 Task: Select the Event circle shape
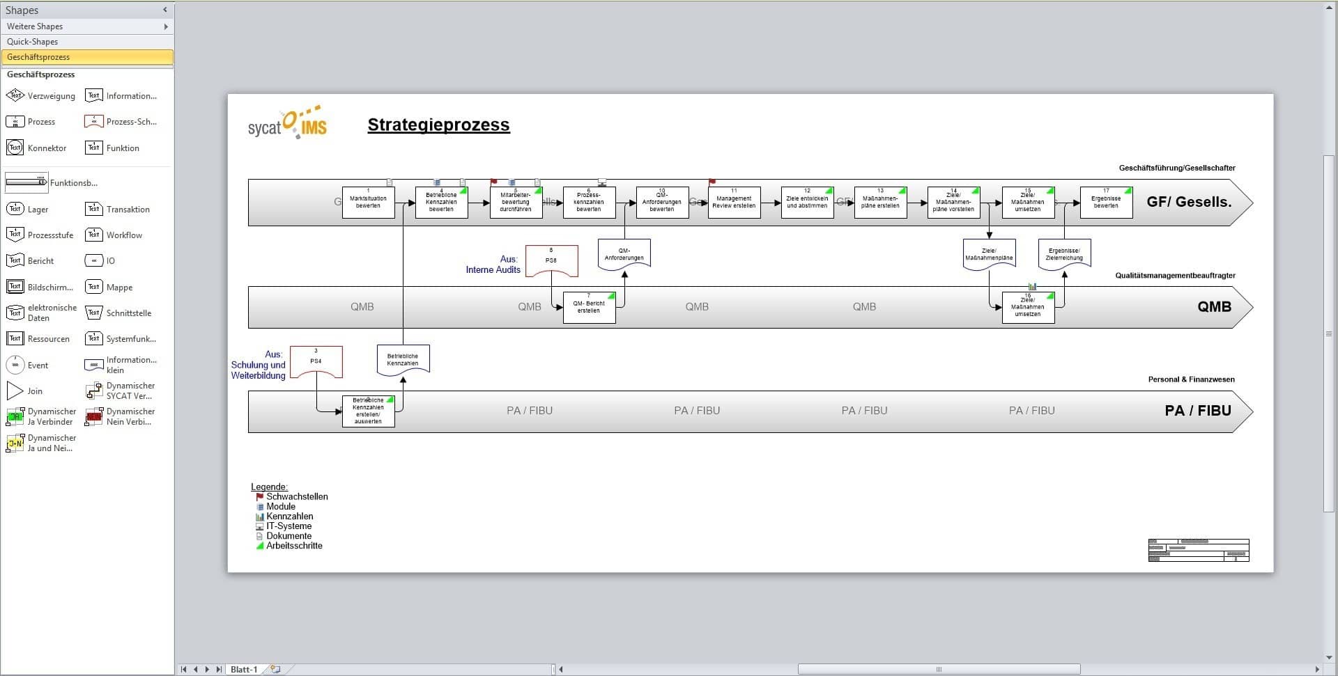(x=15, y=365)
